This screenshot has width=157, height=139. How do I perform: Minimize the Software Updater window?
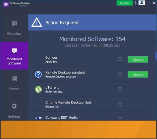[x=148, y=3]
